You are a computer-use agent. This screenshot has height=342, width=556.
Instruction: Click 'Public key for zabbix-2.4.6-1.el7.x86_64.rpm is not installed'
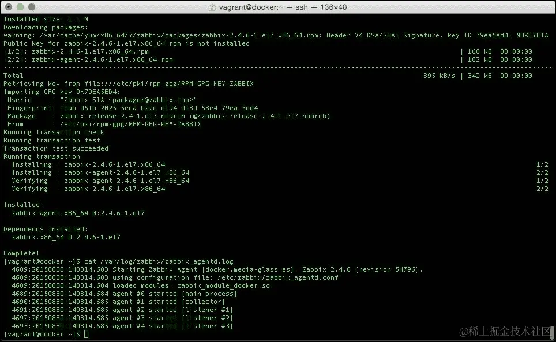[x=126, y=43]
